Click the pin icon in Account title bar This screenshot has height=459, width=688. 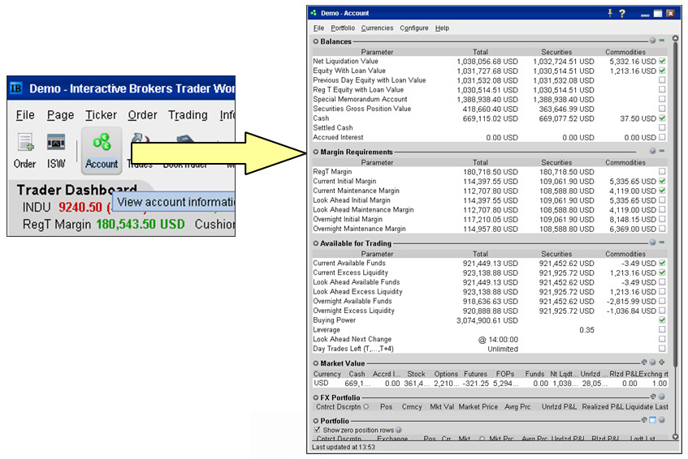[610, 13]
